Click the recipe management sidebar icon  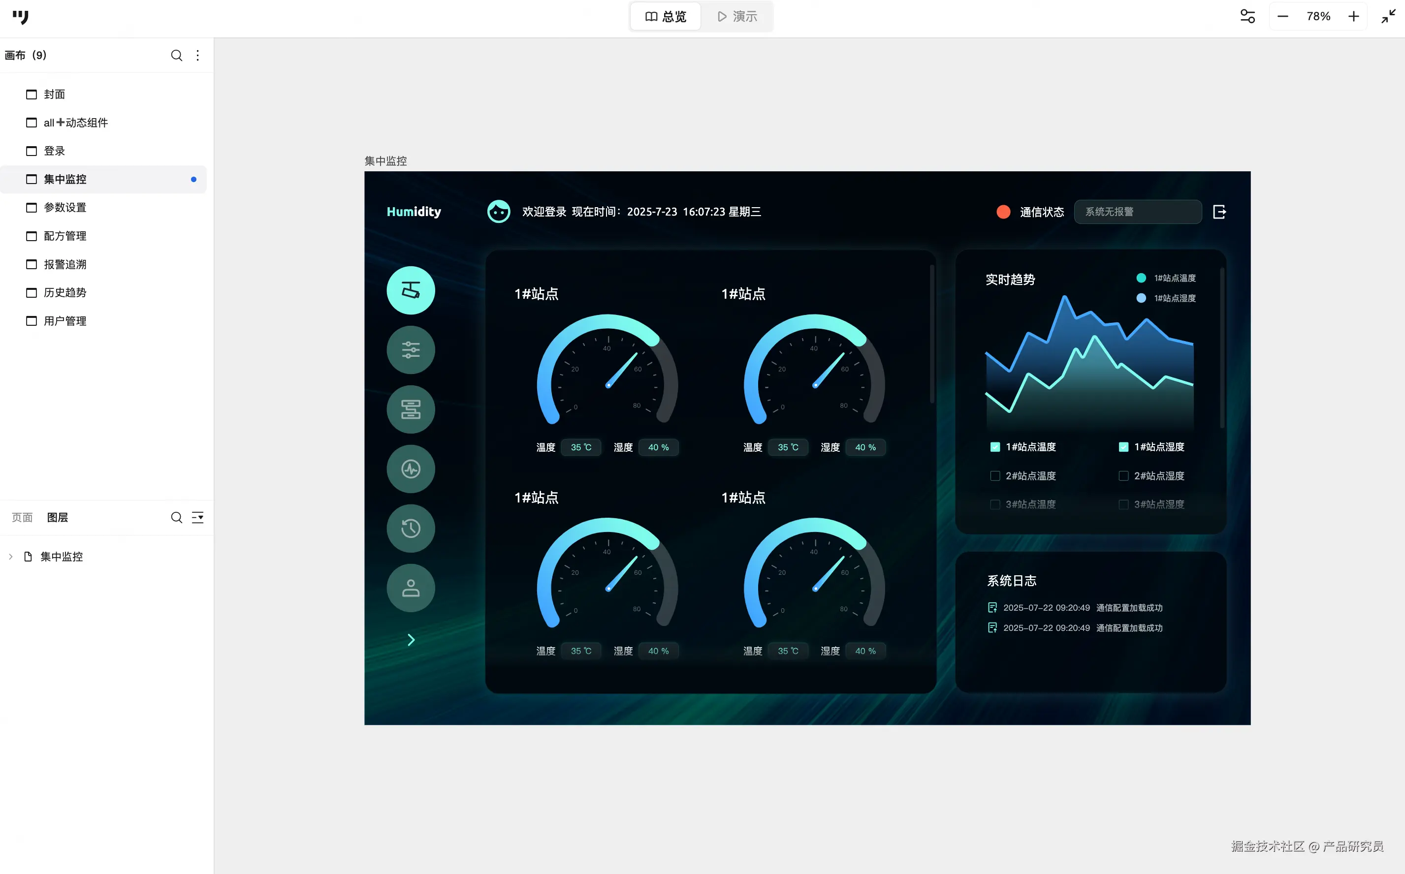(x=411, y=409)
